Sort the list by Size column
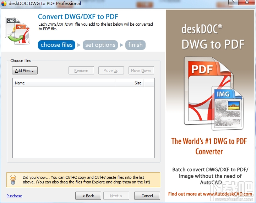256x203 pixels. (130, 83)
